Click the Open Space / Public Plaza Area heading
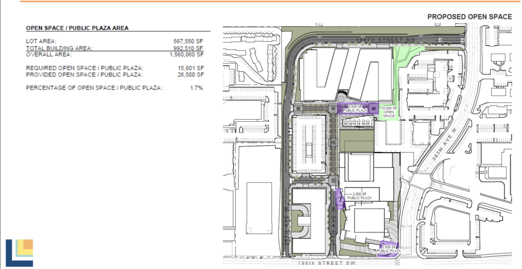522x269 pixels. [x=77, y=28]
